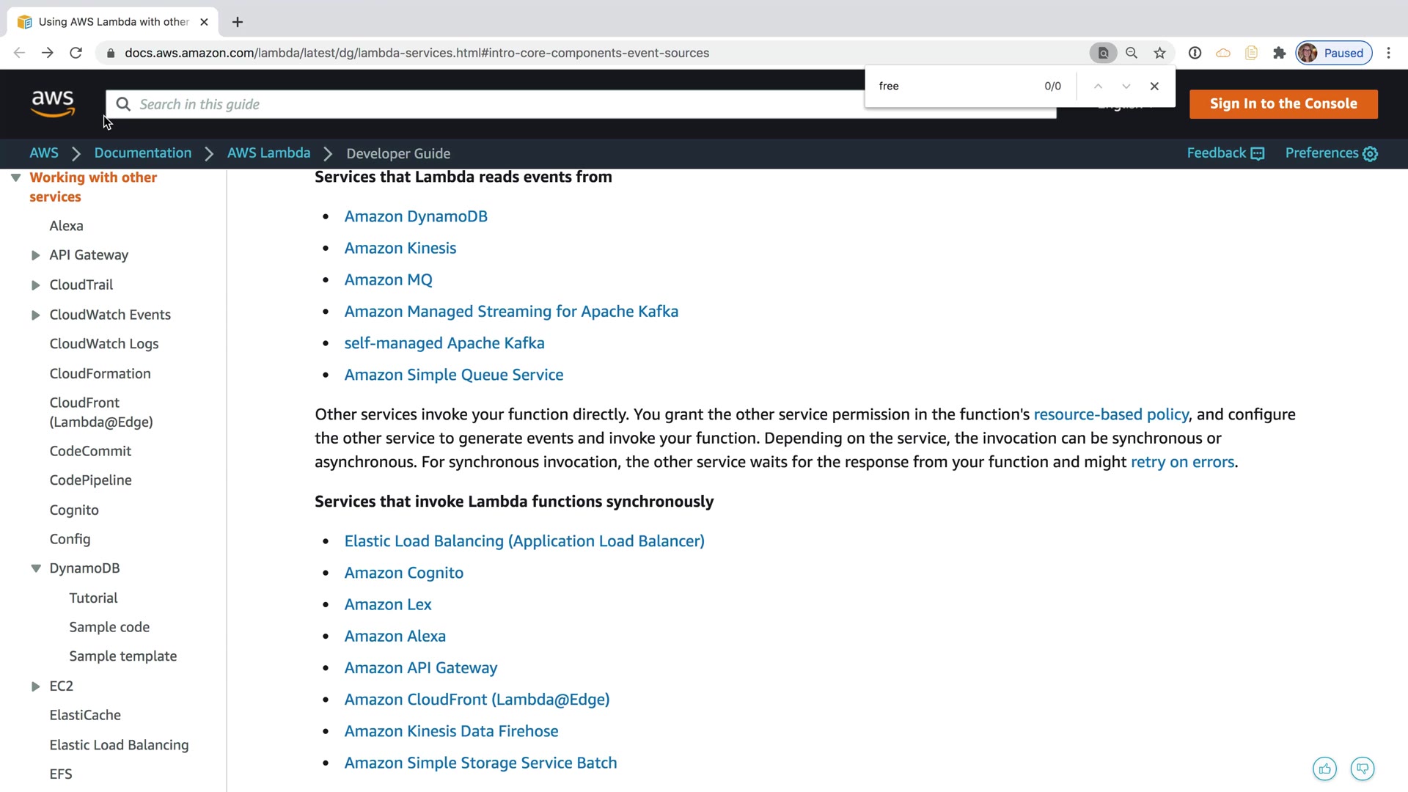Open the resource-based policy link
1408x792 pixels.
tap(1110, 414)
